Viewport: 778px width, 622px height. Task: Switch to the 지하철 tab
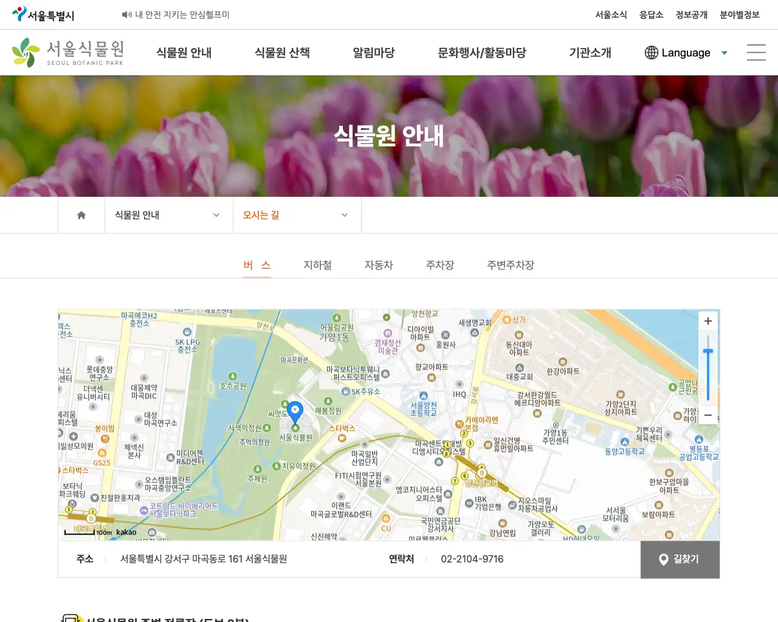coord(317,265)
